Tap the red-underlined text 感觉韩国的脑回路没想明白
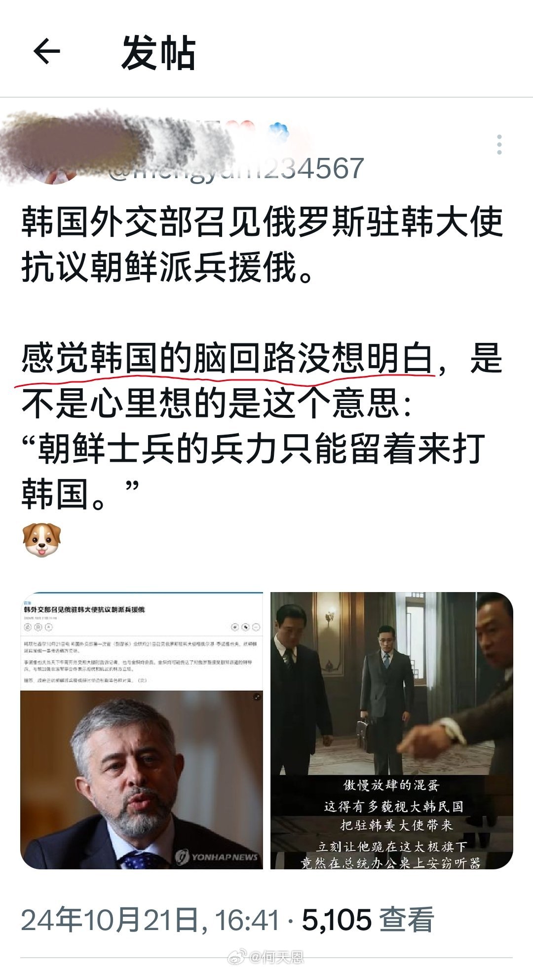Image resolution: width=533 pixels, height=970 pixels. (x=227, y=358)
